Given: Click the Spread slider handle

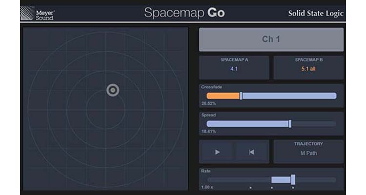Looking at the screenshot, I should coord(290,124).
